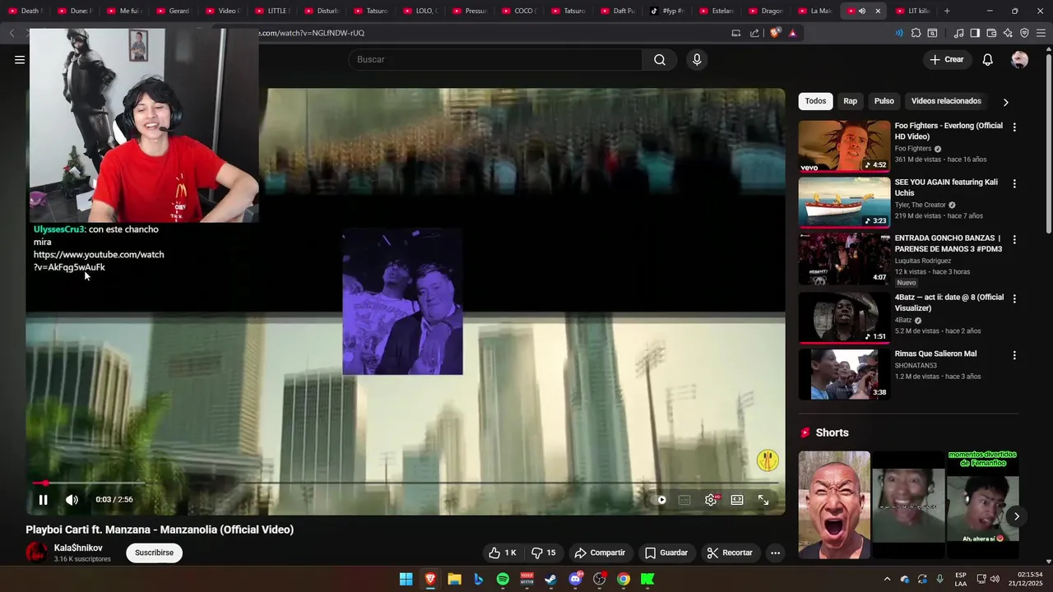Open the account avatar menu
This screenshot has width=1053, height=592.
(1019, 59)
